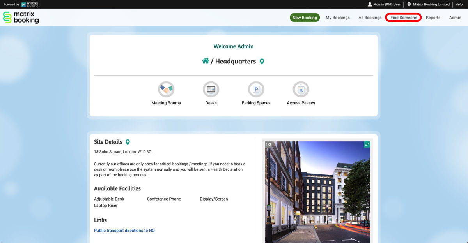Click the Meeting Rooms handshake icon
The height and width of the screenshot is (243, 468).
pos(166,90)
